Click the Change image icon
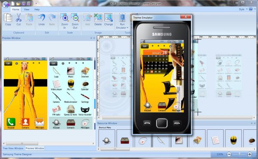The height and width of the screenshot is (159, 258). (x=108, y=20)
